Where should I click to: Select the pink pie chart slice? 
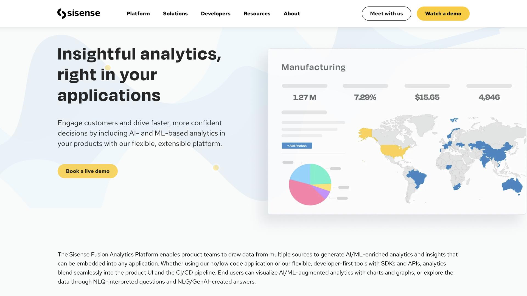click(303, 193)
